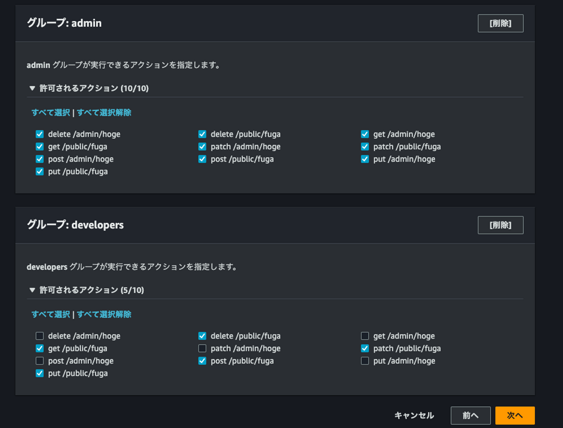Enable delete /admin/hoge for developers group
This screenshot has width=563, height=428.
(x=39, y=336)
